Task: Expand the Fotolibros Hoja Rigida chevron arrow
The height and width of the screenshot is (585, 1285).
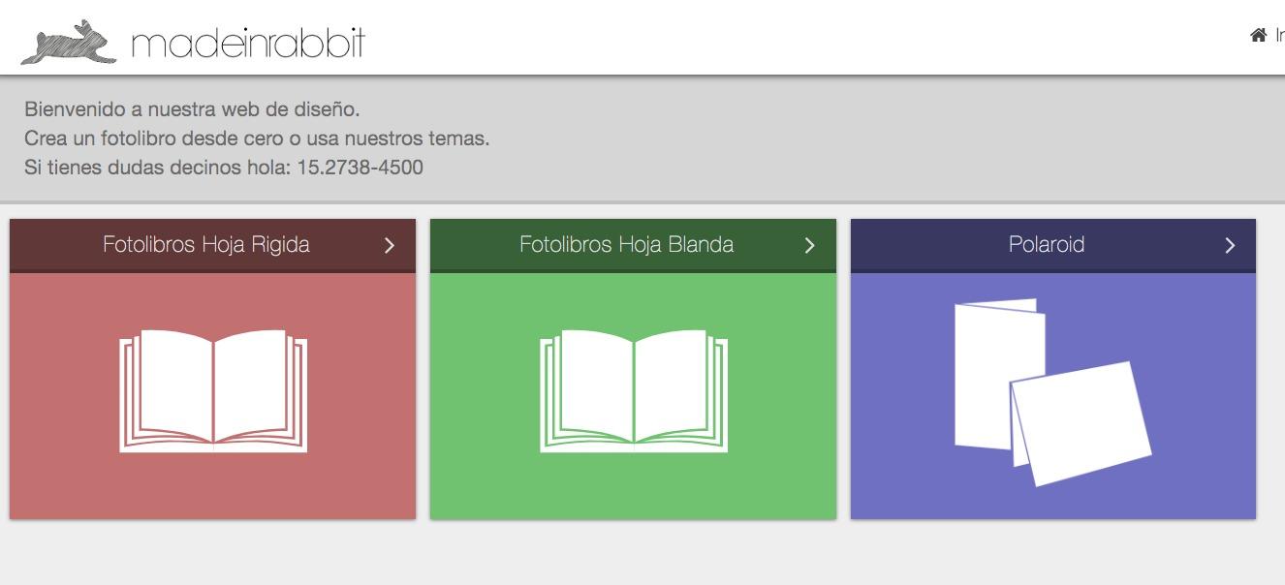Action: point(390,246)
